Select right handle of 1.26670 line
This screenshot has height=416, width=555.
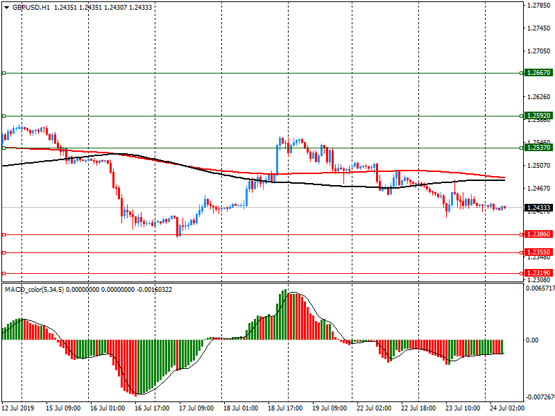point(522,73)
